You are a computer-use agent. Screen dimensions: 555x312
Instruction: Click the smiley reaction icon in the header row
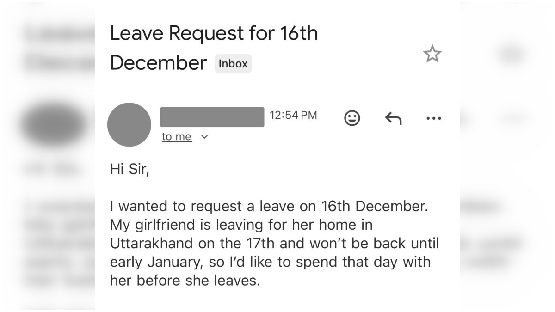(x=351, y=118)
